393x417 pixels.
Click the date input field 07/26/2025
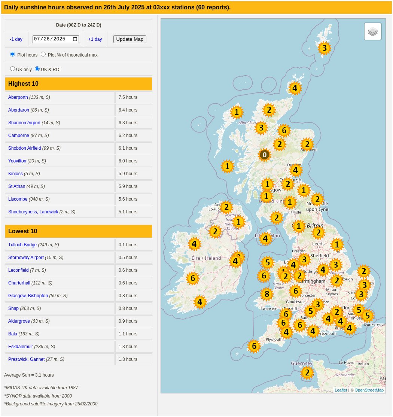click(55, 39)
